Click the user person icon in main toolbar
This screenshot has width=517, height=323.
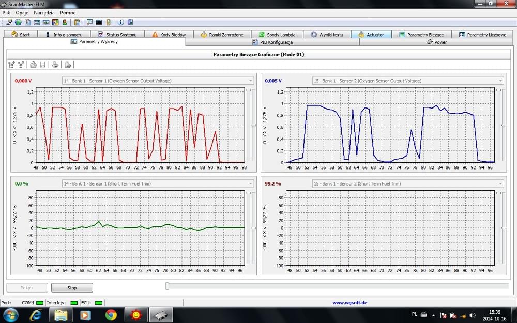click(x=65, y=22)
